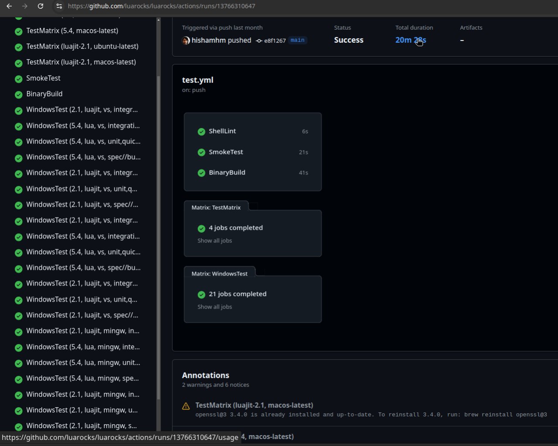
Task: Open the 20m total duration usage link
Action: click(x=411, y=40)
